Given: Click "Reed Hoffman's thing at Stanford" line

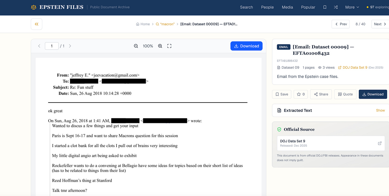Looking at the screenshot, I should click(x=82, y=181).
